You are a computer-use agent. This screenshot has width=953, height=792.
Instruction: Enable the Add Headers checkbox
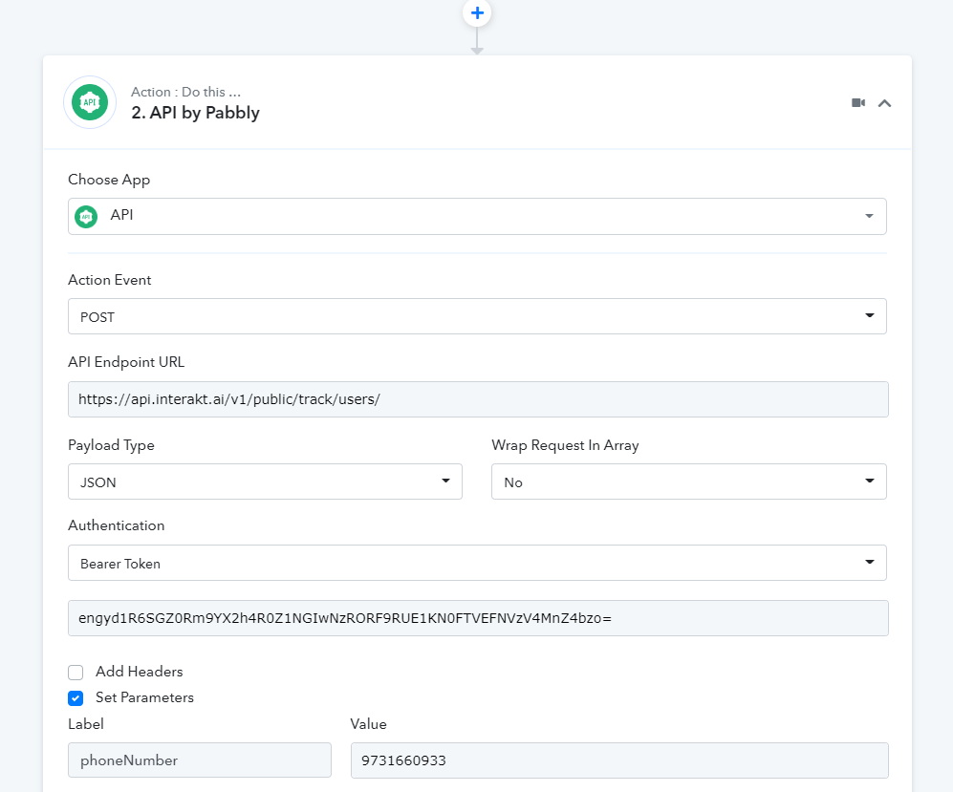pos(76,673)
